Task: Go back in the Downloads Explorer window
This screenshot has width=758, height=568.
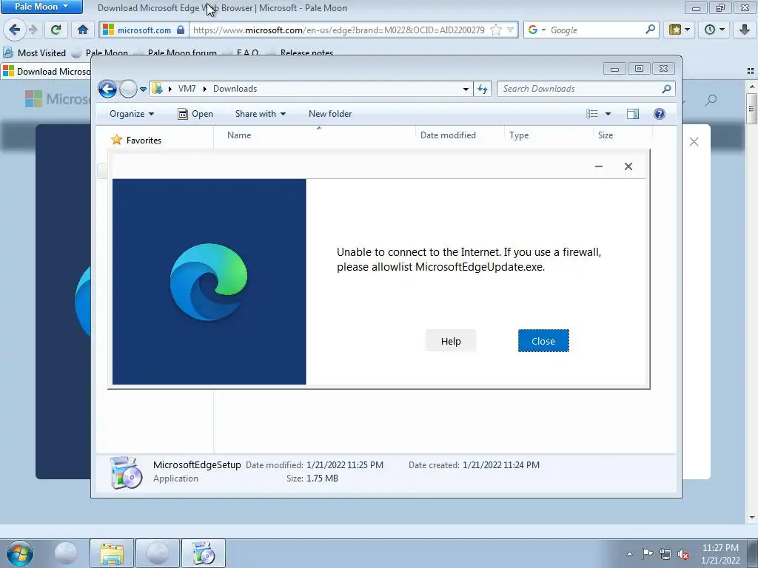Action: click(107, 89)
